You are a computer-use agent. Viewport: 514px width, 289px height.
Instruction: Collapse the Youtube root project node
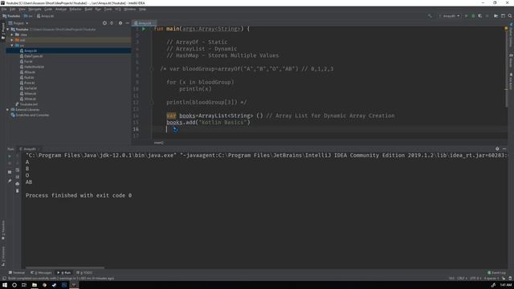[x=8, y=29]
